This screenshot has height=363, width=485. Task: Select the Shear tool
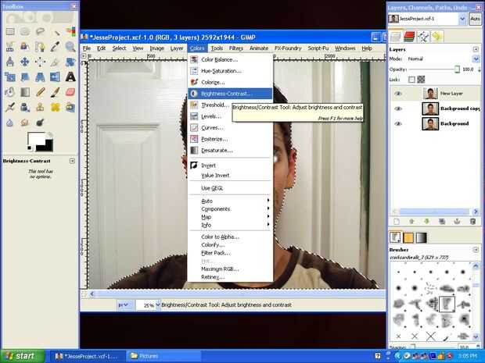coord(25,77)
